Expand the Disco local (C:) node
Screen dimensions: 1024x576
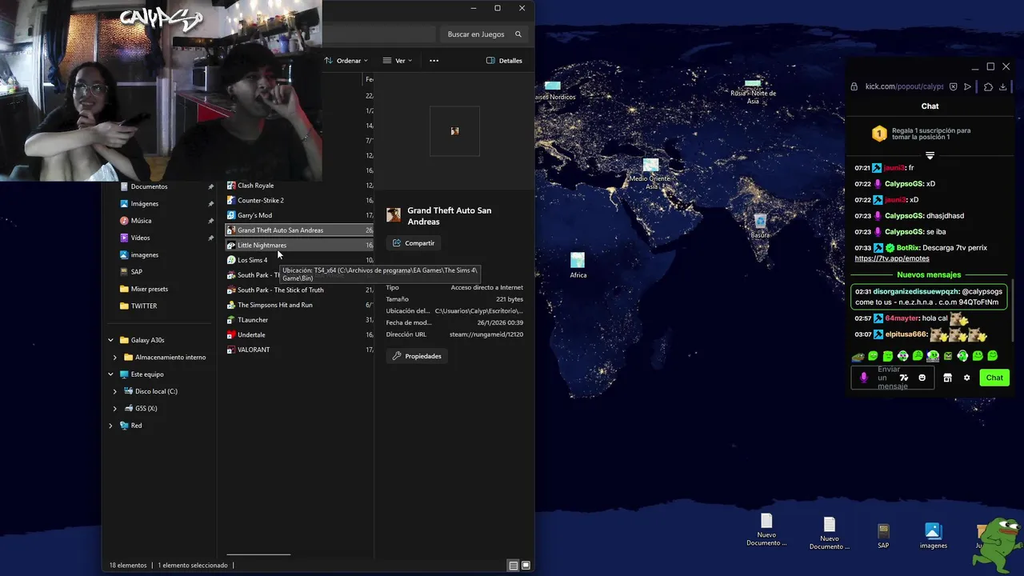pyautogui.click(x=115, y=391)
